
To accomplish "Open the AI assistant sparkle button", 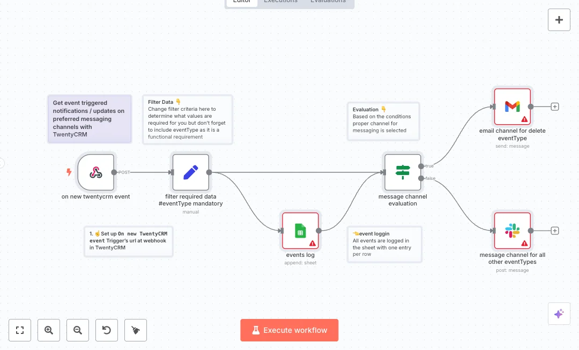I will tap(559, 314).
